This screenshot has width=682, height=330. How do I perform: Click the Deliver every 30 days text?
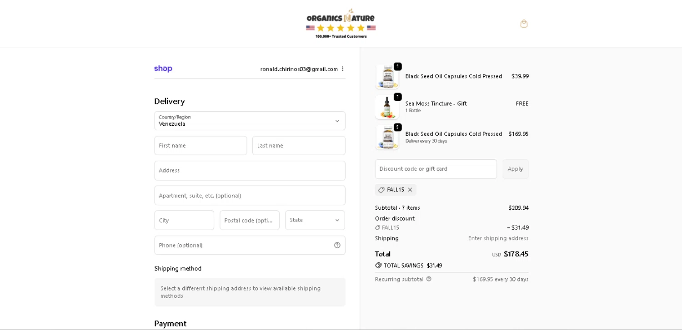point(426,141)
